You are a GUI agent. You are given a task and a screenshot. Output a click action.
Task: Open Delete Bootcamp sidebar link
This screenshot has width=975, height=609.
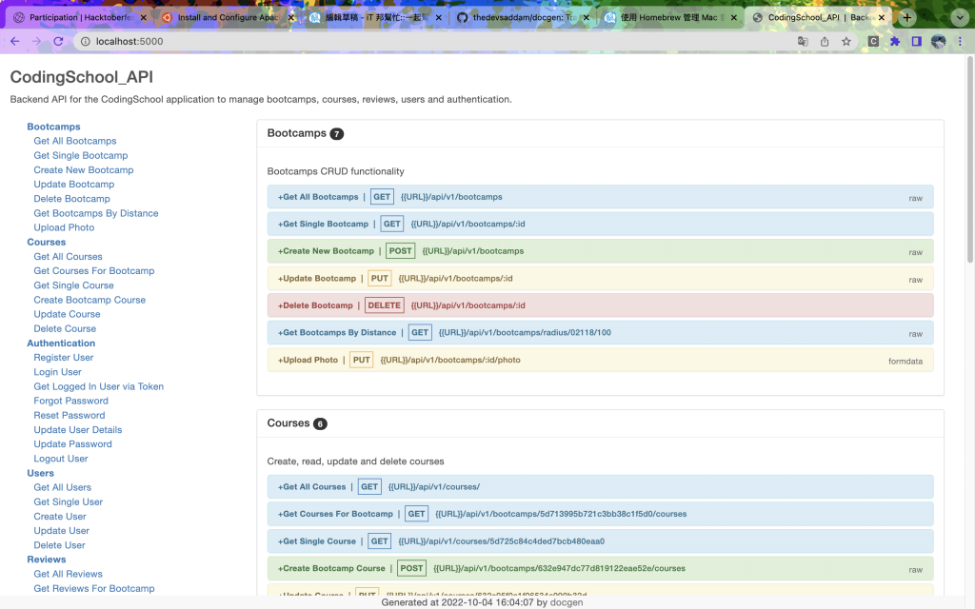pos(71,198)
